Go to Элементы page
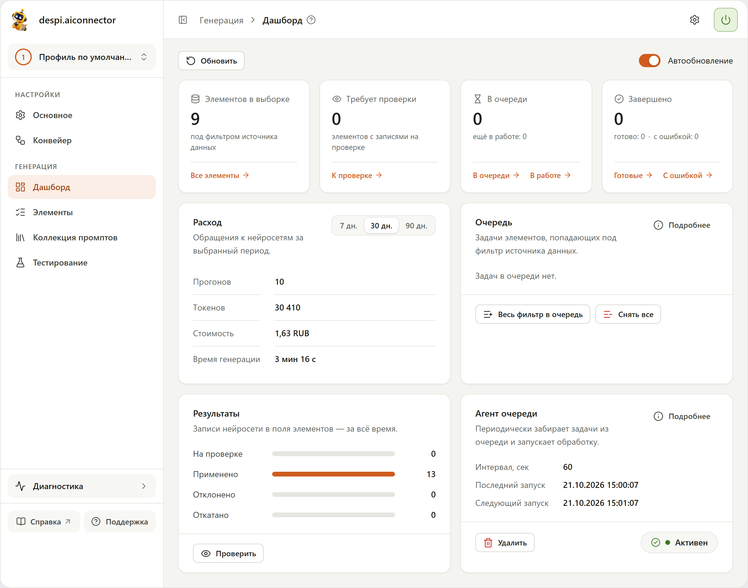The height and width of the screenshot is (588, 748). click(x=82, y=212)
